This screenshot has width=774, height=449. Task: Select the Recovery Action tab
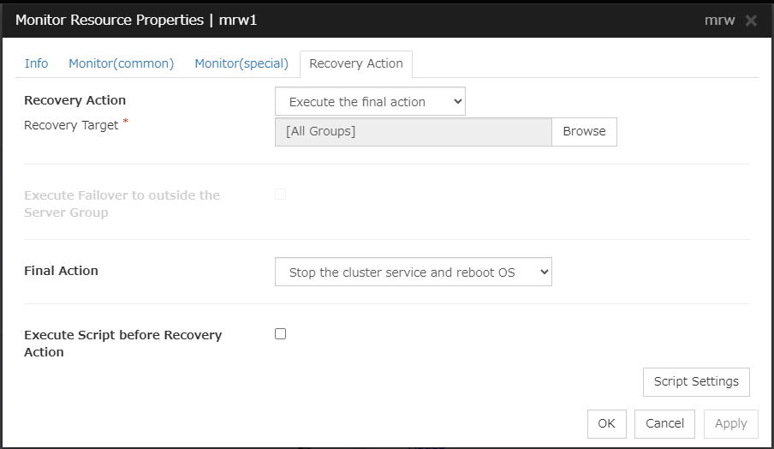(x=356, y=63)
